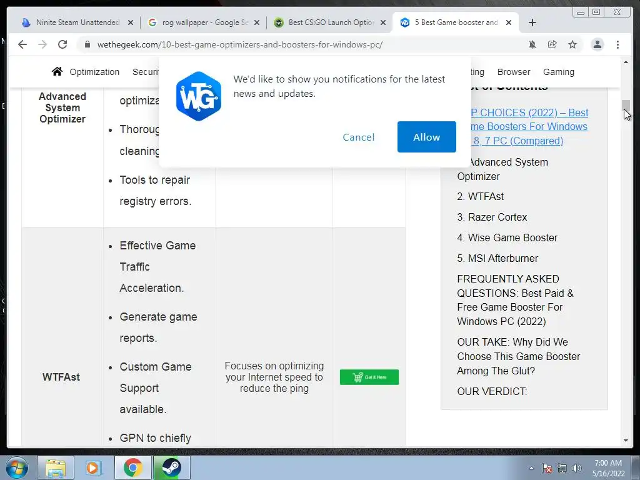Click the notifications blocked bell icon
This screenshot has width=640, height=480.
coord(532,44)
